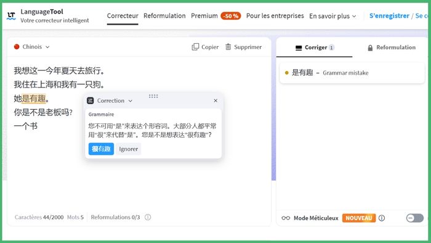The height and width of the screenshot is (243, 431).
Task: Click the Corriger count badge 1
Action: tap(331, 47)
